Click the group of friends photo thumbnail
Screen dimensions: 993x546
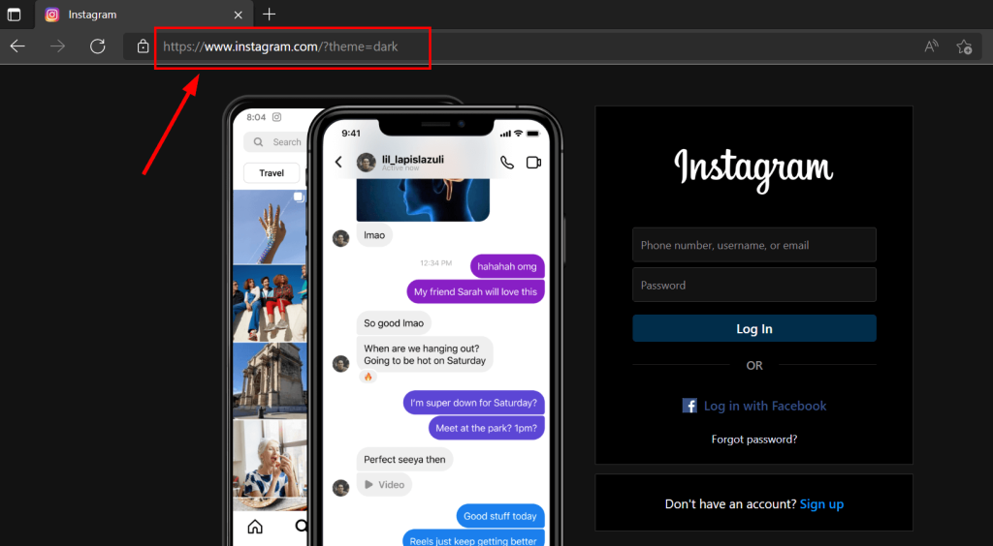270,303
